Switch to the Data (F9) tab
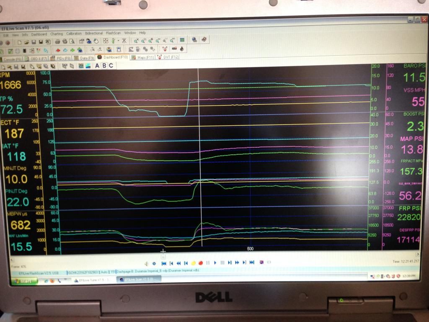 (x=84, y=58)
